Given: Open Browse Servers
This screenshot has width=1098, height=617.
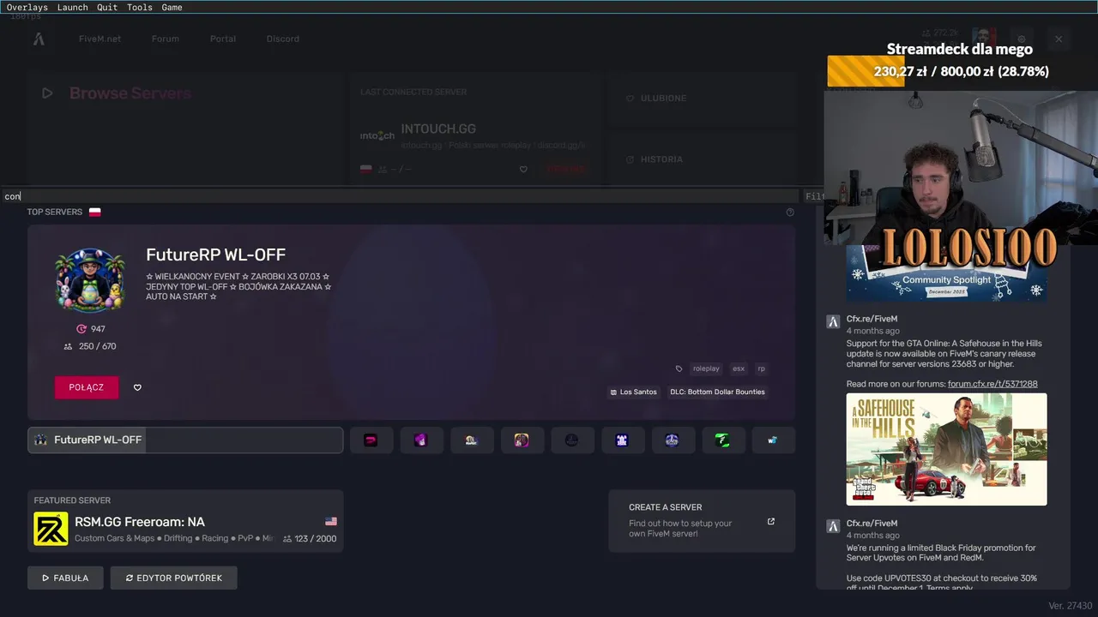Looking at the screenshot, I should pos(130,93).
